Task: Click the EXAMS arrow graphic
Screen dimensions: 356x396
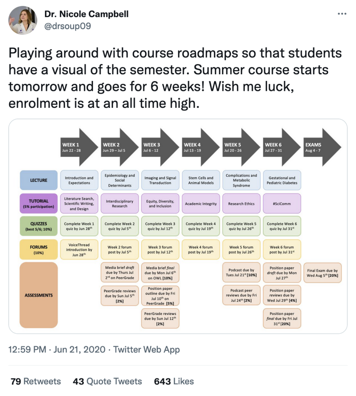Action: click(x=322, y=147)
